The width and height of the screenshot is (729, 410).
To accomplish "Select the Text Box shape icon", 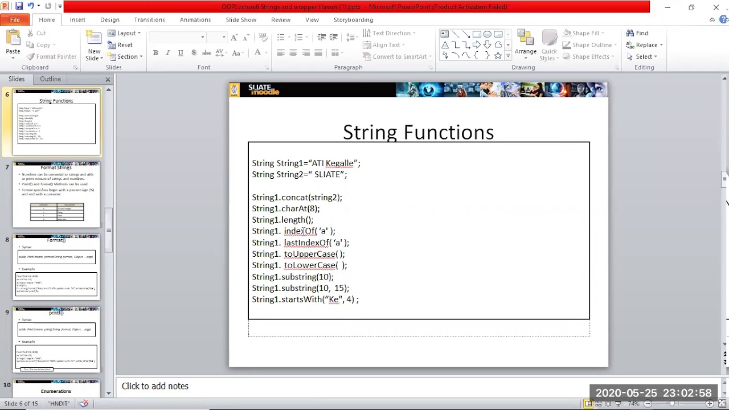I will pyautogui.click(x=444, y=34).
